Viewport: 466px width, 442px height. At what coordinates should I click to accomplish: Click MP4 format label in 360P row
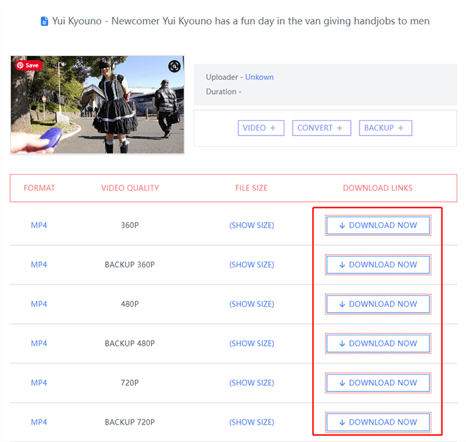[x=39, y=225]
